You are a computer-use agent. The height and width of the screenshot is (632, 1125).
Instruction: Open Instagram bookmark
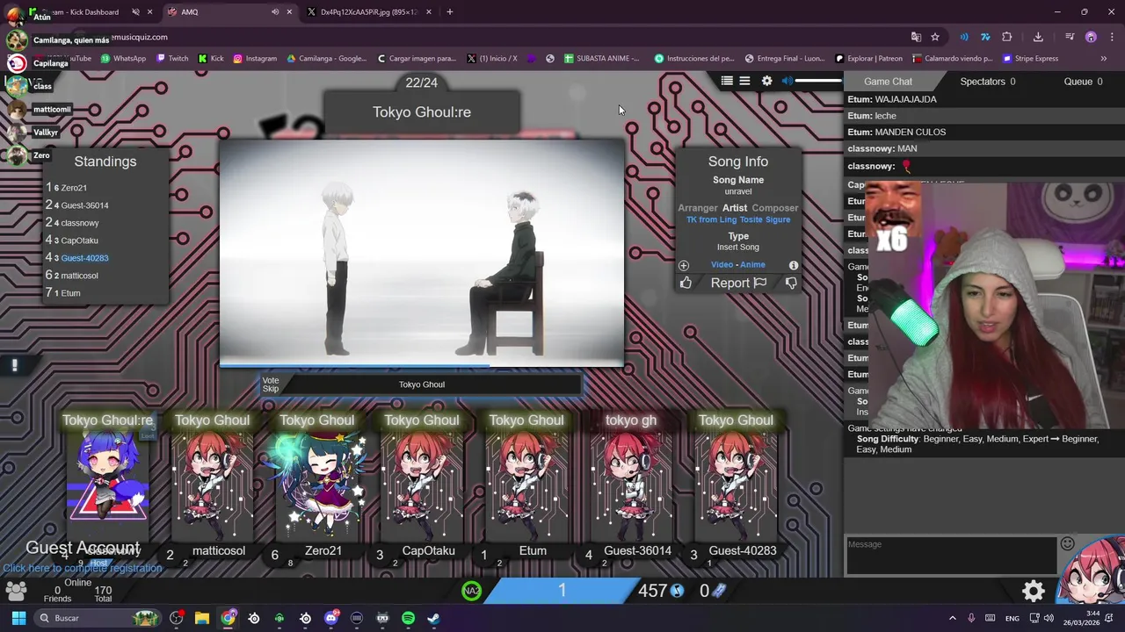255,59
